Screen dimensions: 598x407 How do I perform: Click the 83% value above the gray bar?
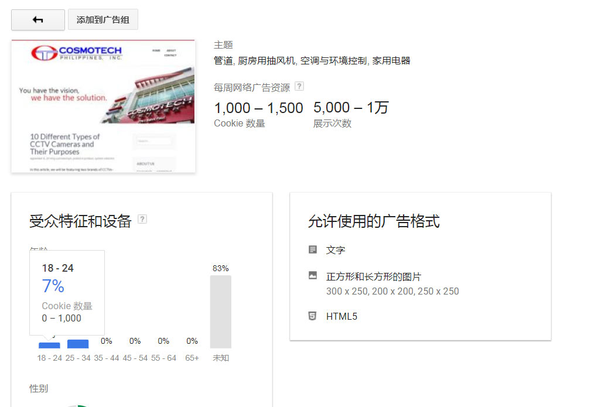click(221, 268)
